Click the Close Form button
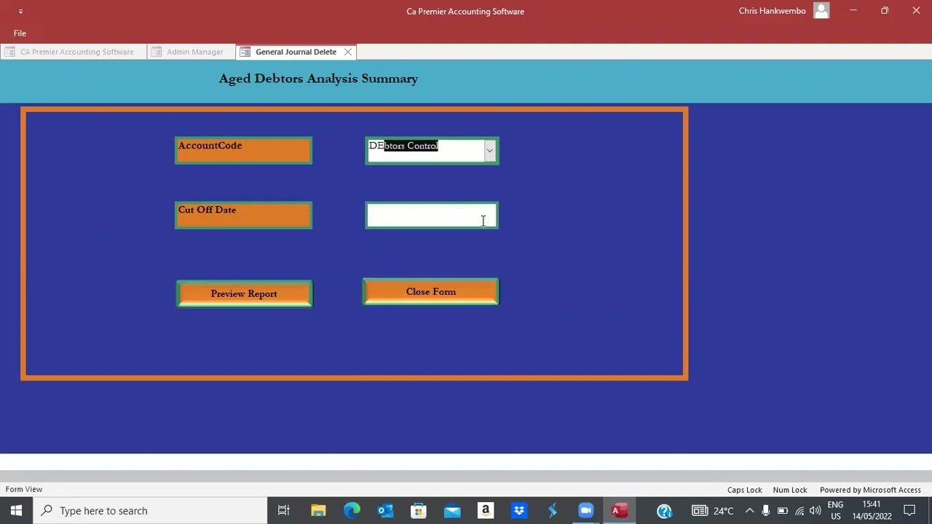 [431, 291]
